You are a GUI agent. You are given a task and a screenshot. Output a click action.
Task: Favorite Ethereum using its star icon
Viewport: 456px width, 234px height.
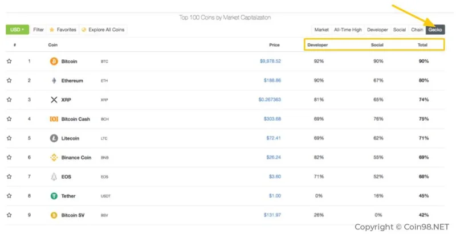pyautogui.click(x=9, y=80)
